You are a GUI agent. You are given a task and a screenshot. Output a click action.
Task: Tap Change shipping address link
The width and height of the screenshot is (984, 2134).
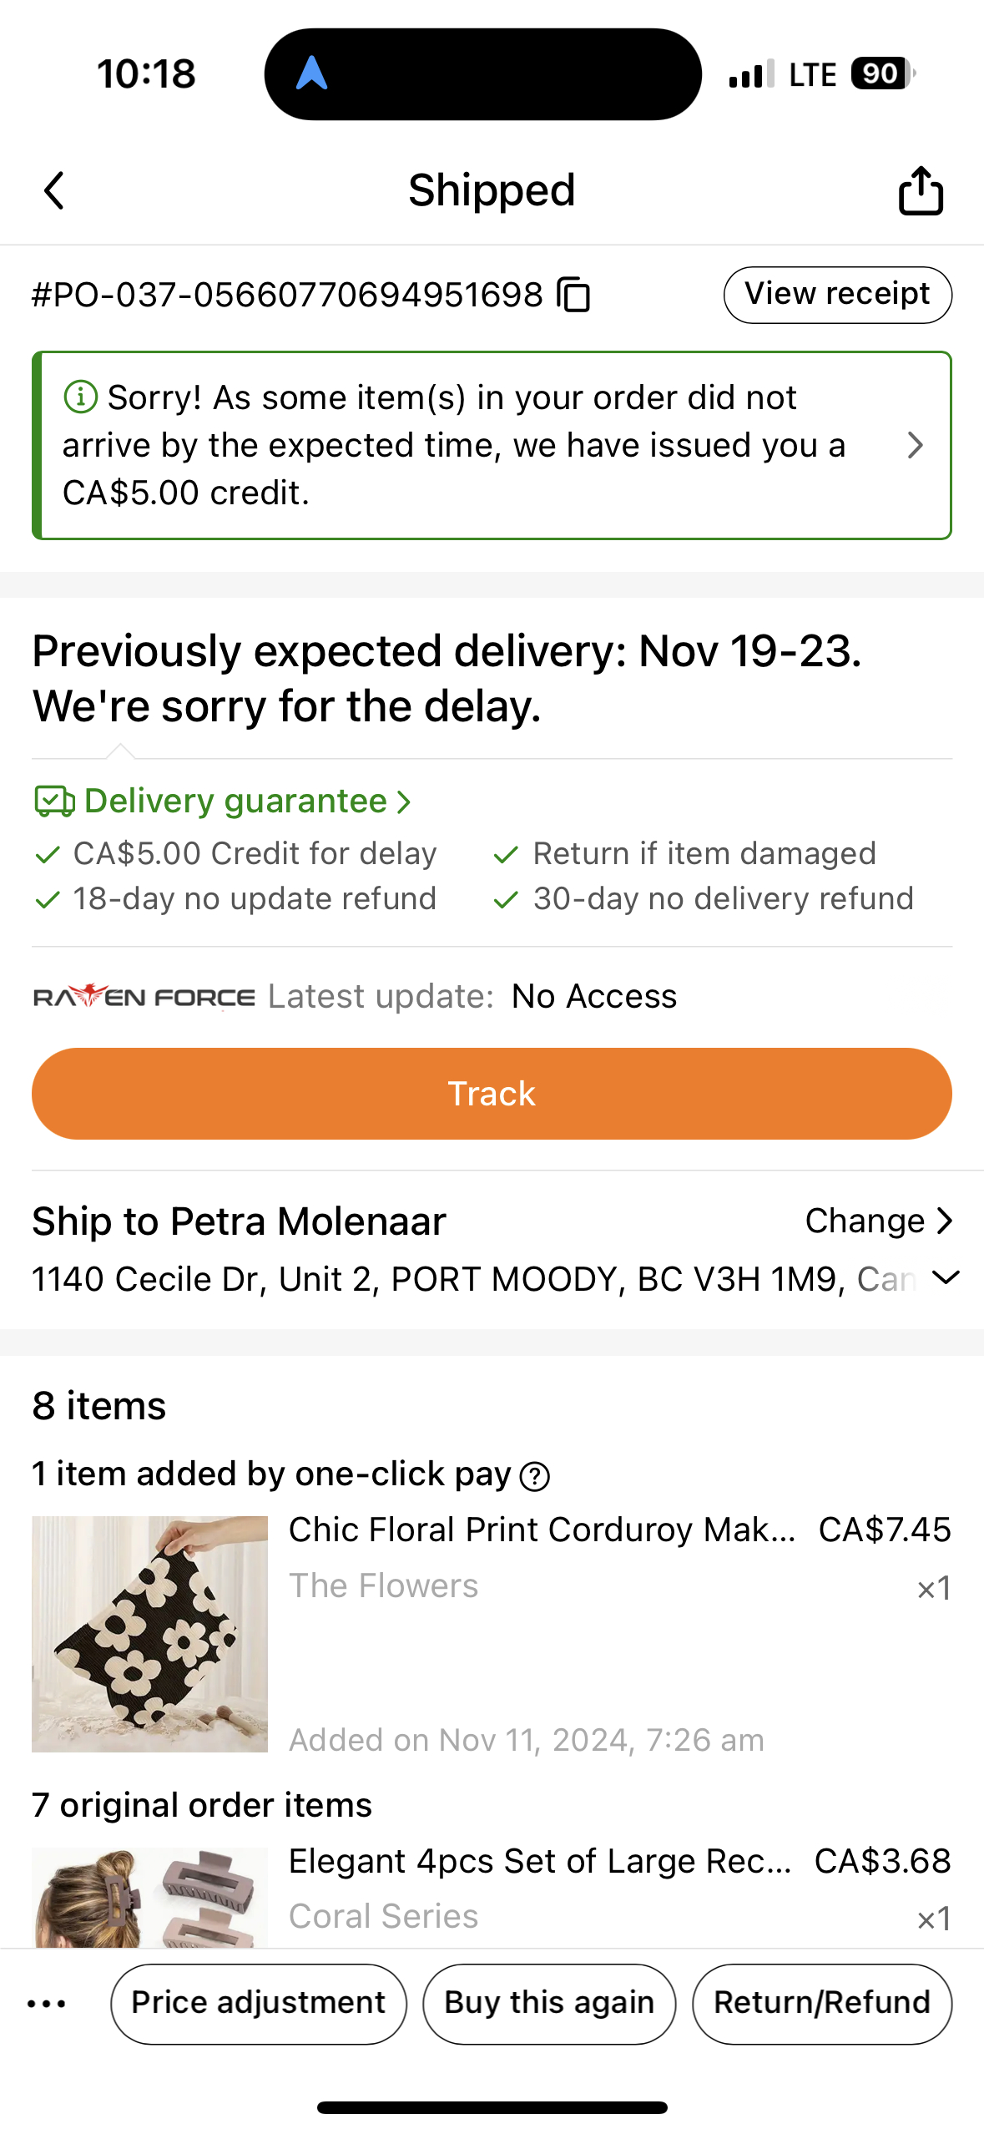pos(878,1221)
